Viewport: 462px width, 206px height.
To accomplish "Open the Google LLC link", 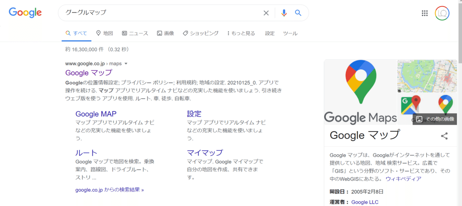I will (x=365, y=202).
